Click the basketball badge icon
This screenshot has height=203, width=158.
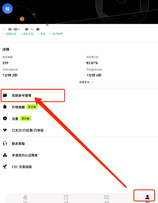(x=22, y=19)
